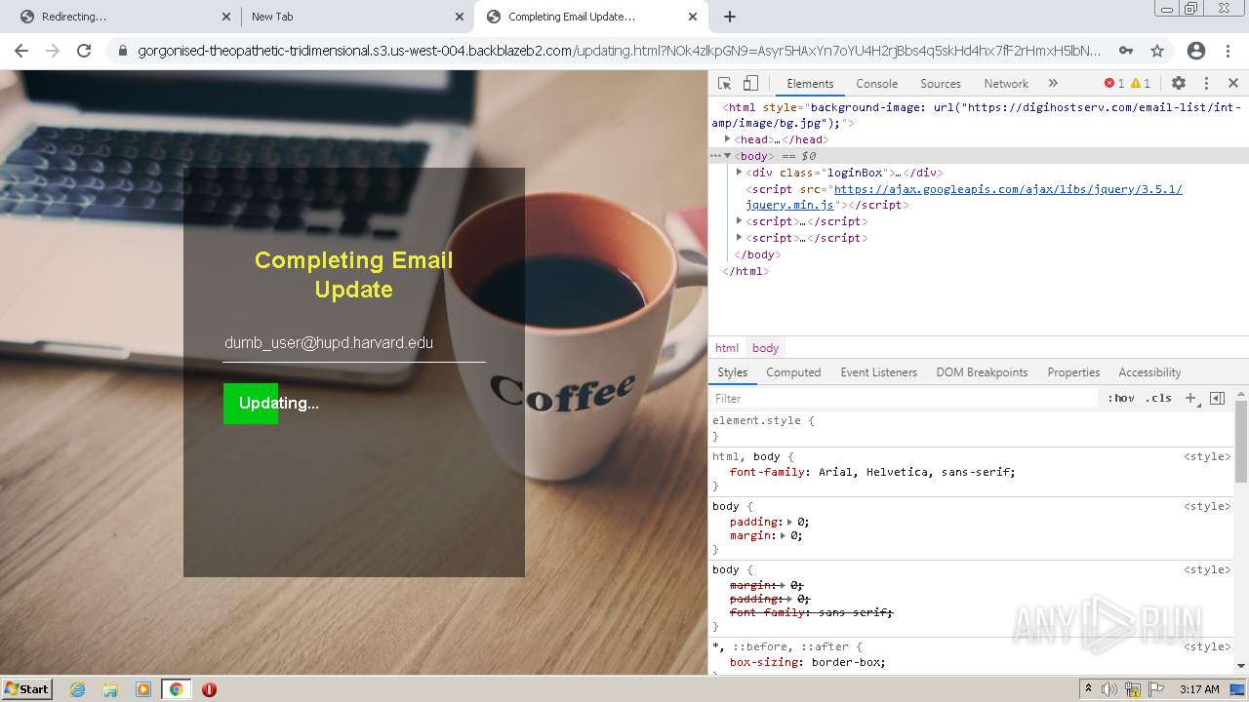Open the Windows Start menu
Image resolution: width=1249 pixels, height=702 pixels.
[x=27, y=689]
